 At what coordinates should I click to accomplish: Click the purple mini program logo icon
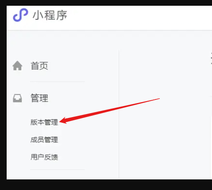tap(20, 15)
